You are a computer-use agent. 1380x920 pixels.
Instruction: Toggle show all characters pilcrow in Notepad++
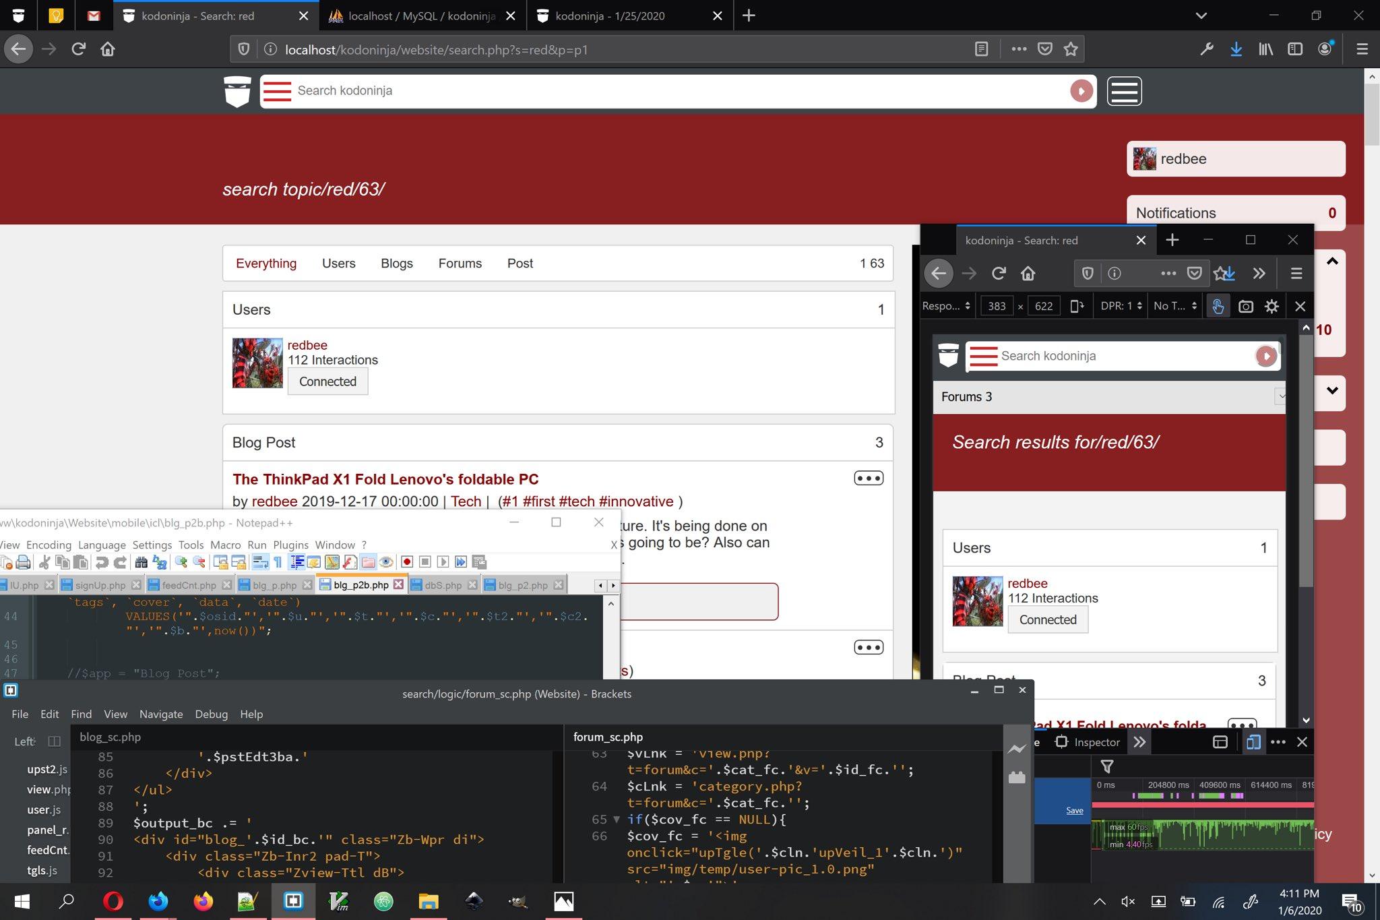pyautogui.click(x=278, y=562)
